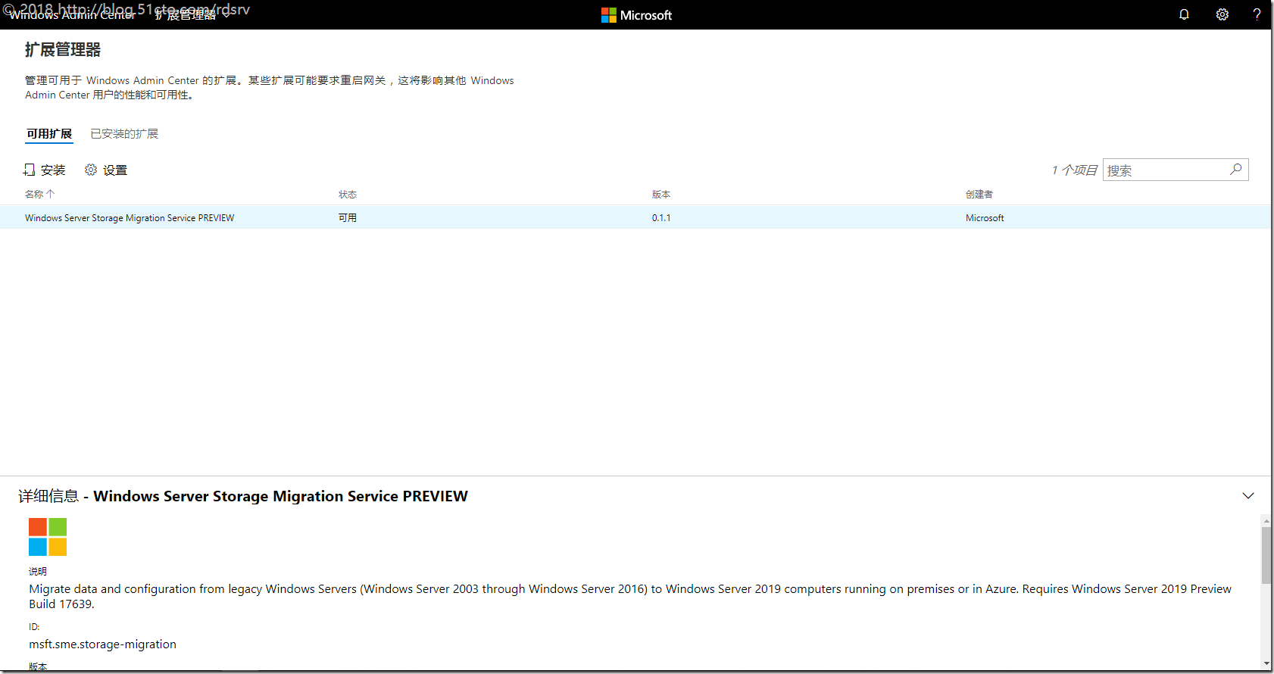Click the Windows Admin Center title link

72,14
